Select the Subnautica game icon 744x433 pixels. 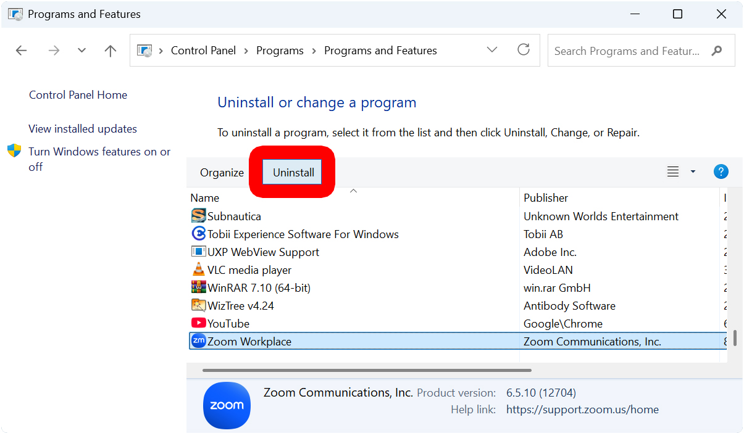198,216
